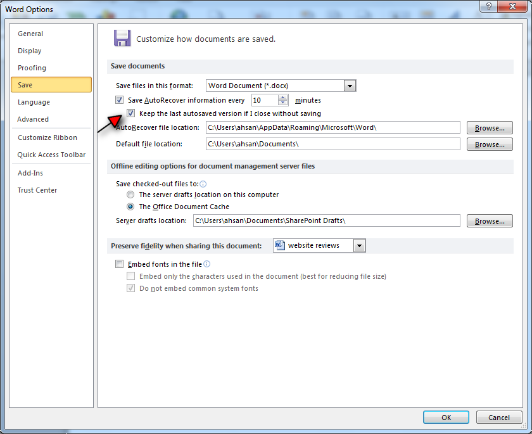Click the Word document icon in the fidelity dropdown
This screenshot has width=532, height=434.
click(x=280, y=245)
